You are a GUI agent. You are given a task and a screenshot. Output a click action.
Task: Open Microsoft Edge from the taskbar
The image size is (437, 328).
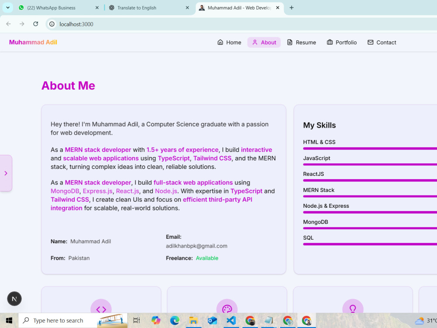pos(175,321)
